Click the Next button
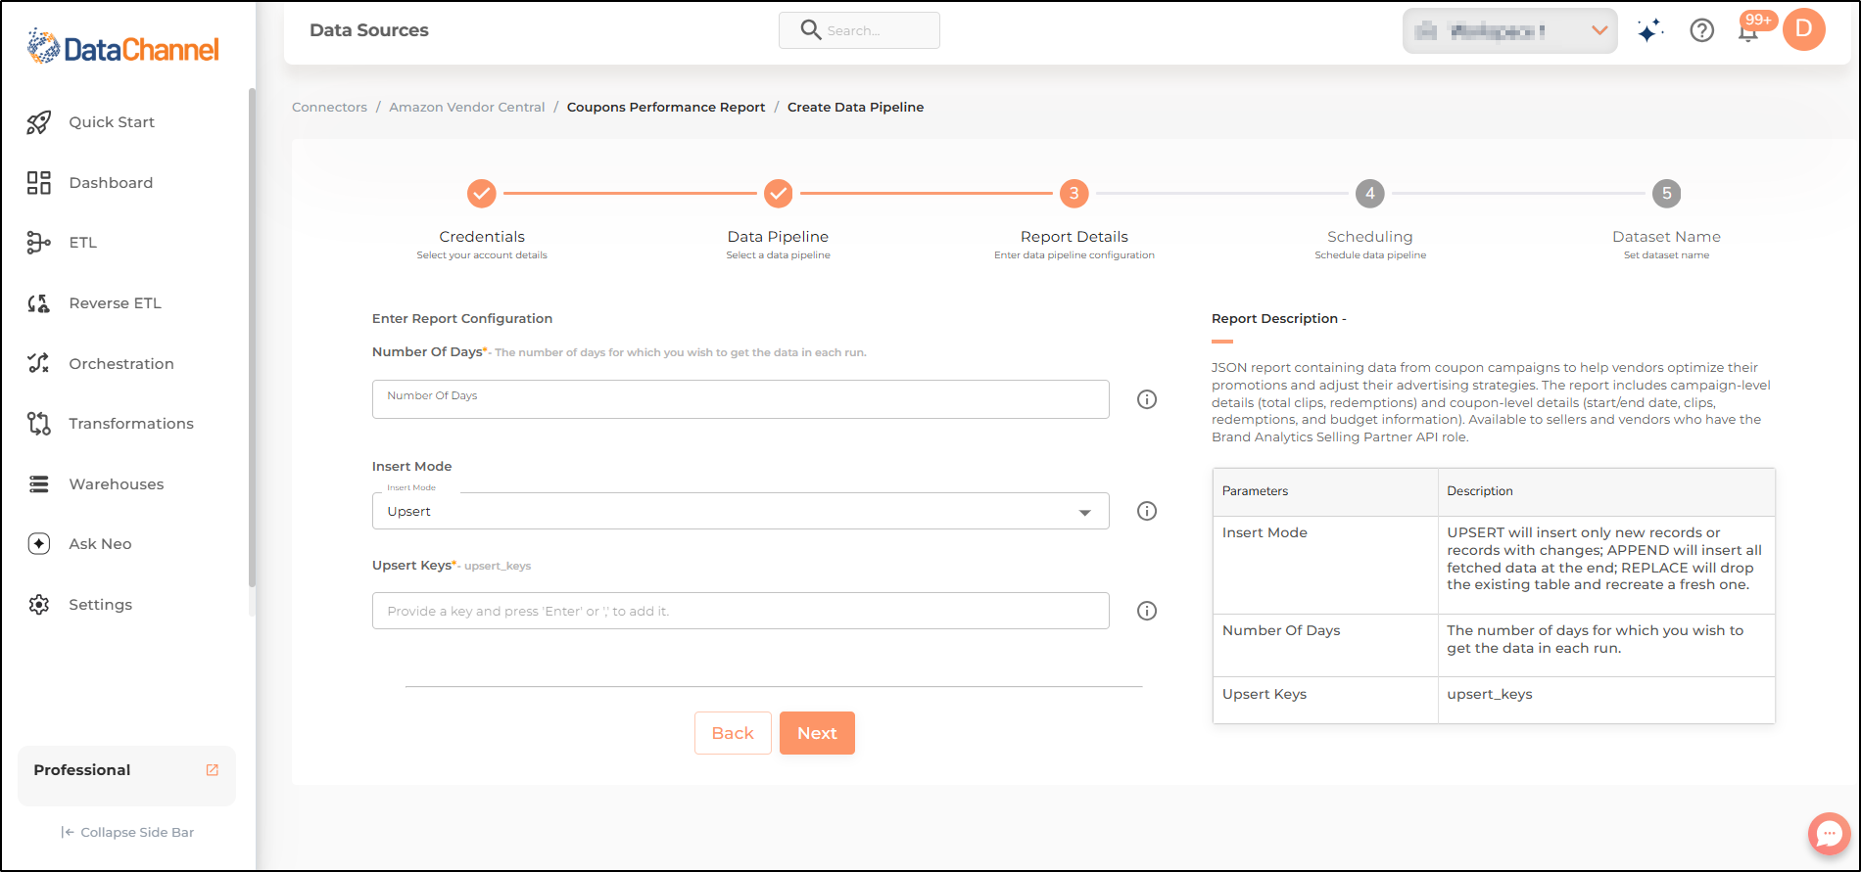This screenshot has width=1861, height=872. pyautogui.click(x=817, y=733)
